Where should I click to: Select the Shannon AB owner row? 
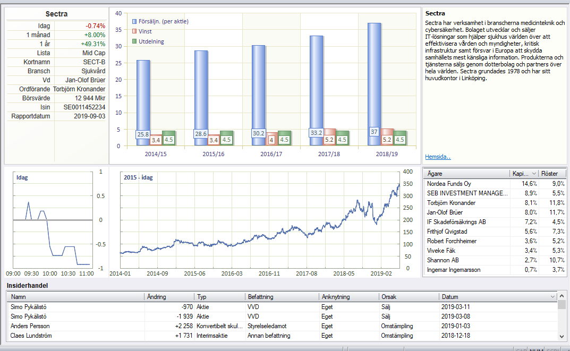coord(495,260)
